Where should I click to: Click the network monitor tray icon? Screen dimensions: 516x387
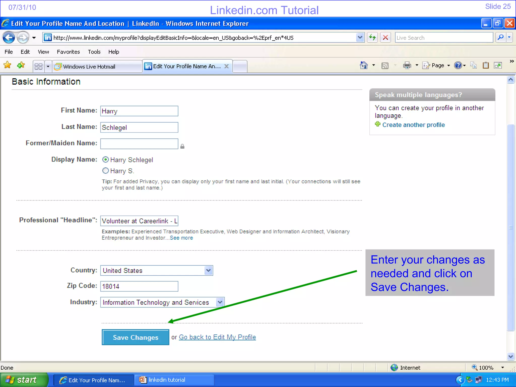(478, 380)
